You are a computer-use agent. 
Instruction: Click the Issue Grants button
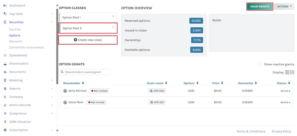point(260,6)
